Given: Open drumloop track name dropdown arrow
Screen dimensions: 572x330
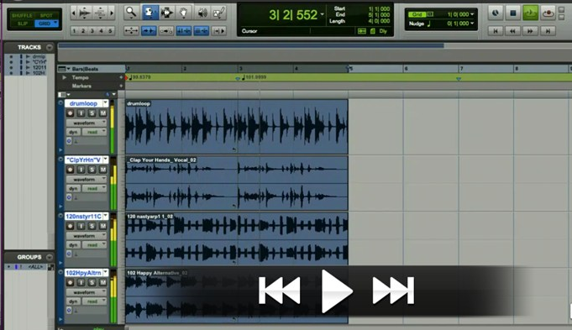Looking at the screenshot, I should (106, 103).
